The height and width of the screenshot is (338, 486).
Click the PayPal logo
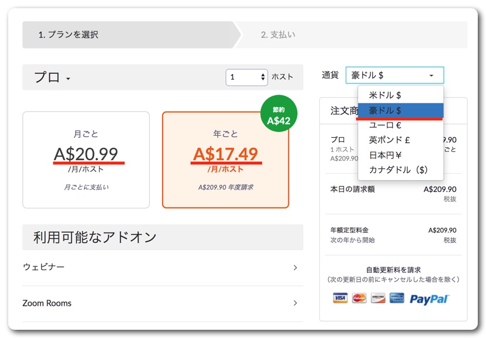429,299
